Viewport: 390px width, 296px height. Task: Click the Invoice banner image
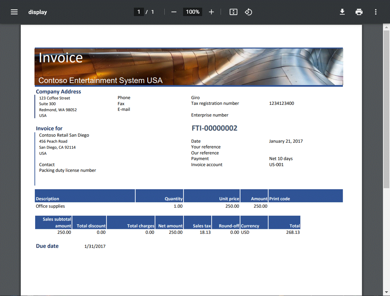[x=188, y=67]
